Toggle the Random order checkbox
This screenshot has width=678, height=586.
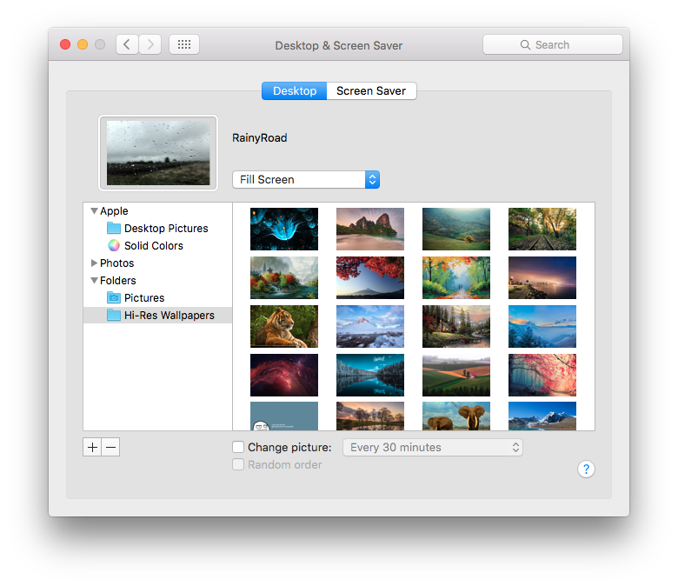[238, 465]
